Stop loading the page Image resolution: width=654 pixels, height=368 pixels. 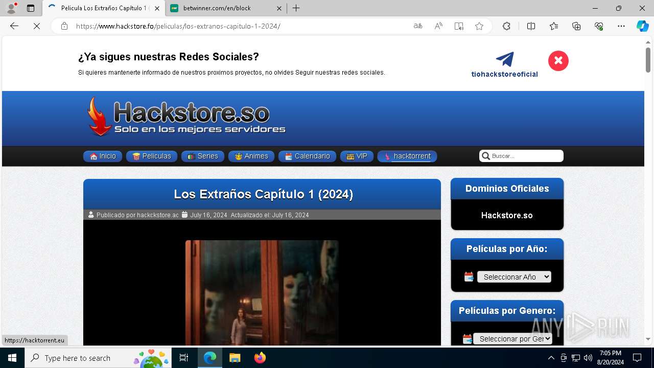click(x=37, y=26)
